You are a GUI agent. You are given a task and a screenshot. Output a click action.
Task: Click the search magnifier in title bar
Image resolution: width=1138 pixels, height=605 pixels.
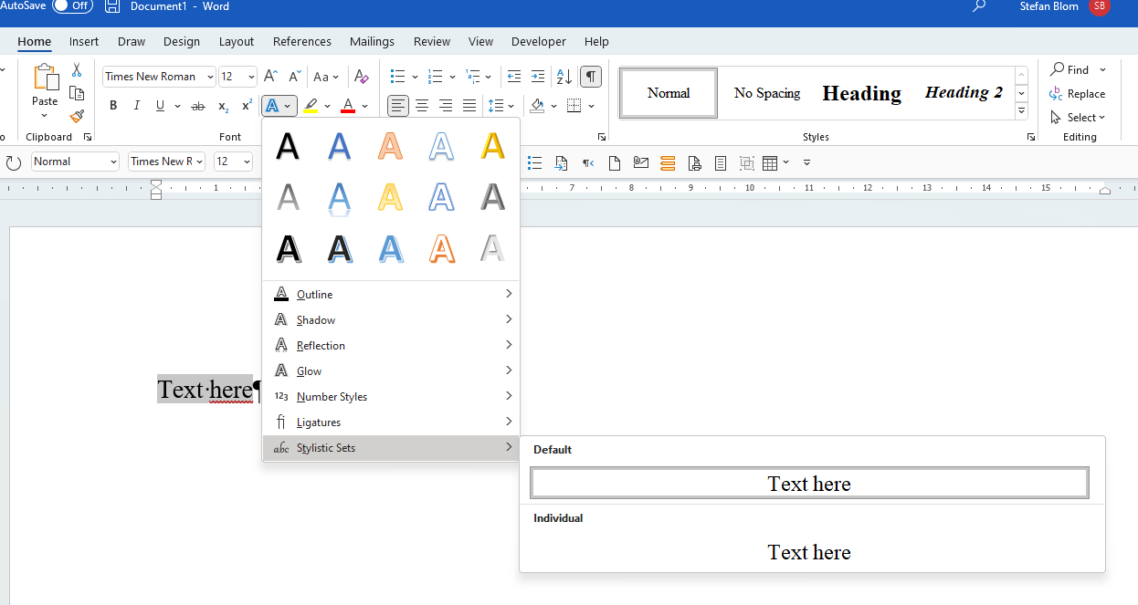tap(979, 6)
